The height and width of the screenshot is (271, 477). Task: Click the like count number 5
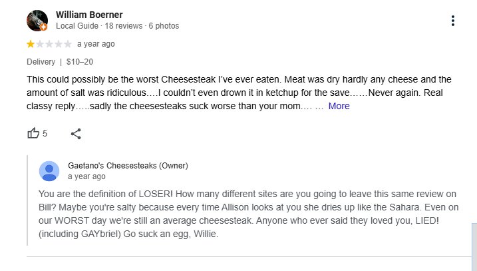(x=45, y=133)
